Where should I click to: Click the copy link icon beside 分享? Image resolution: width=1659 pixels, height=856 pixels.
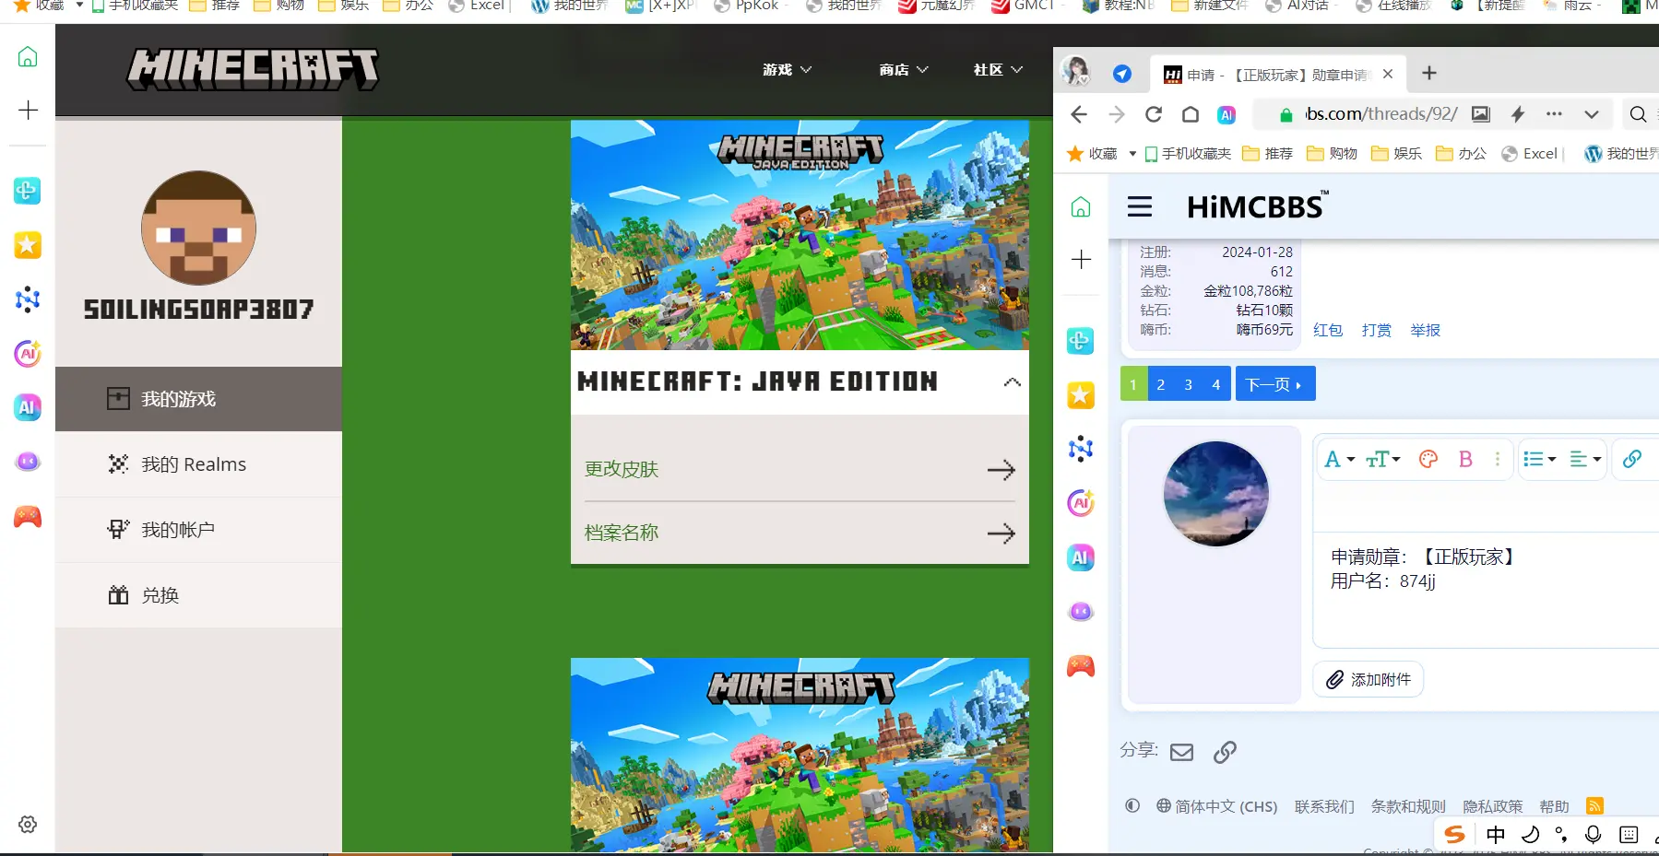(x=1225, y=752)
